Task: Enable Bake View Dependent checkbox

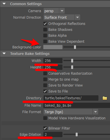Action: click(x=45, y=41)
